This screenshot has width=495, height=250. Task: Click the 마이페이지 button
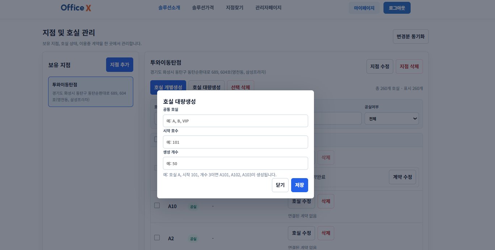point(364,8)
